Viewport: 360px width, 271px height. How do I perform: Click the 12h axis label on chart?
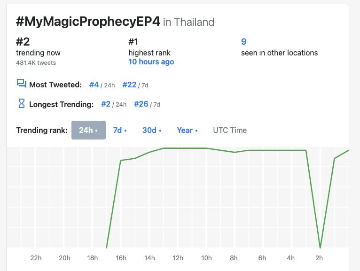click(178, 258)
